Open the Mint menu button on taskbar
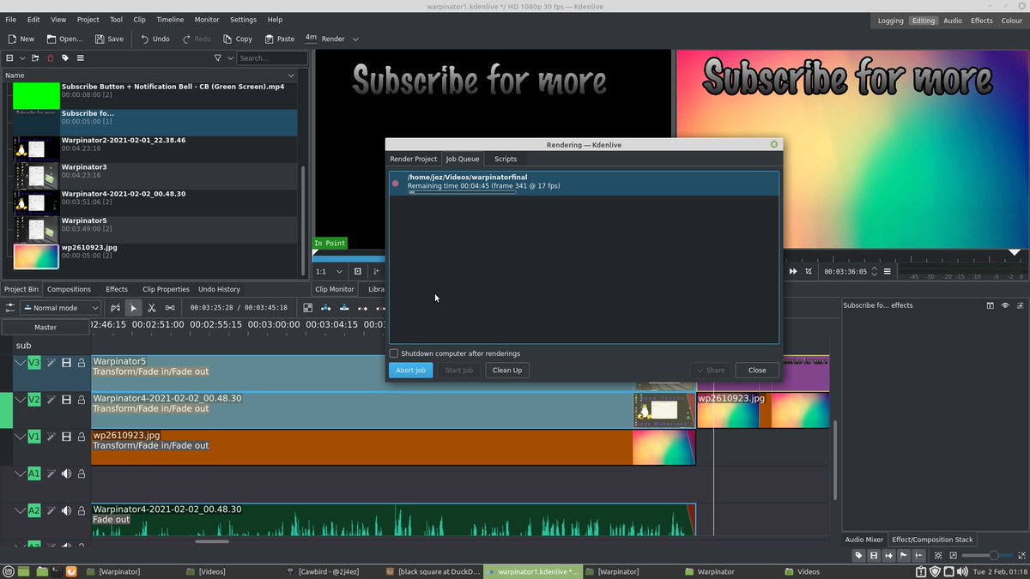Viewport: 1030px width, 579px height. coord(8,571)
